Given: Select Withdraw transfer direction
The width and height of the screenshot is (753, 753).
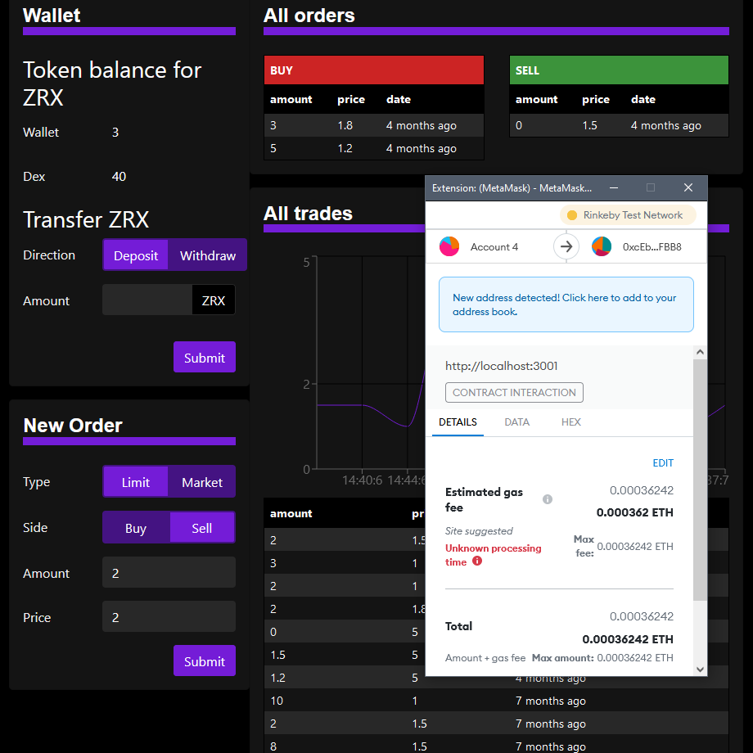Looking at the screenshot, I should (207, 255).
